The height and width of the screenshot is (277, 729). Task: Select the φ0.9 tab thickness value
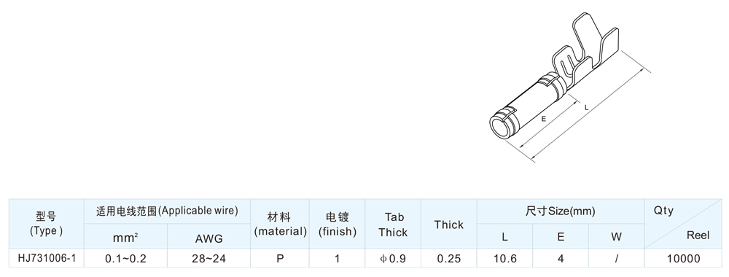tap(393, 258)
